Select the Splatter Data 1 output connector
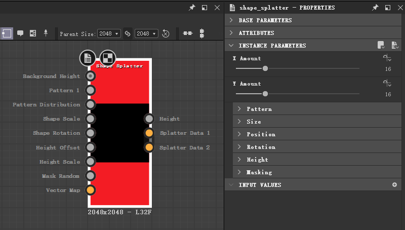405x230 pixels. click(x=149, y=133)
